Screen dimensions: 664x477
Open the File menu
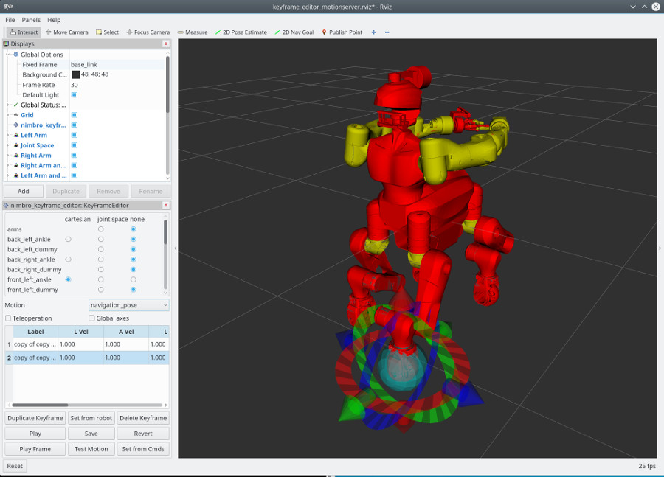(x=10, y=20)
